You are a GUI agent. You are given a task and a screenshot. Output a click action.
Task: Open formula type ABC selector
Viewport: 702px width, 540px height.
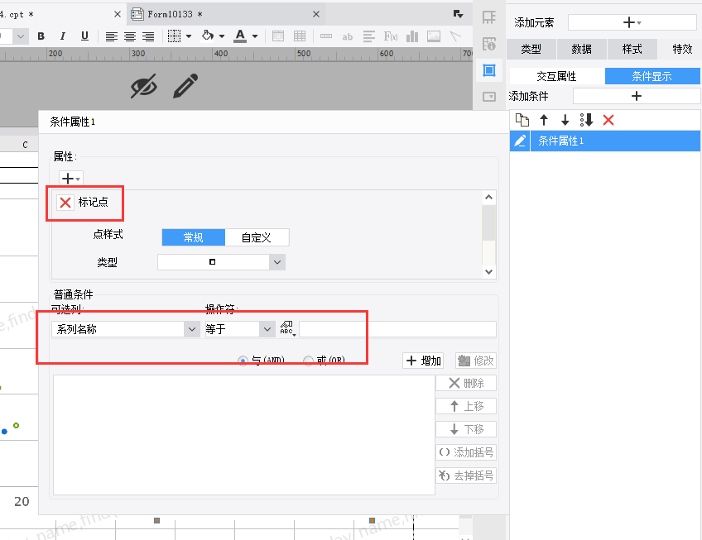click(x=287, y=328)
